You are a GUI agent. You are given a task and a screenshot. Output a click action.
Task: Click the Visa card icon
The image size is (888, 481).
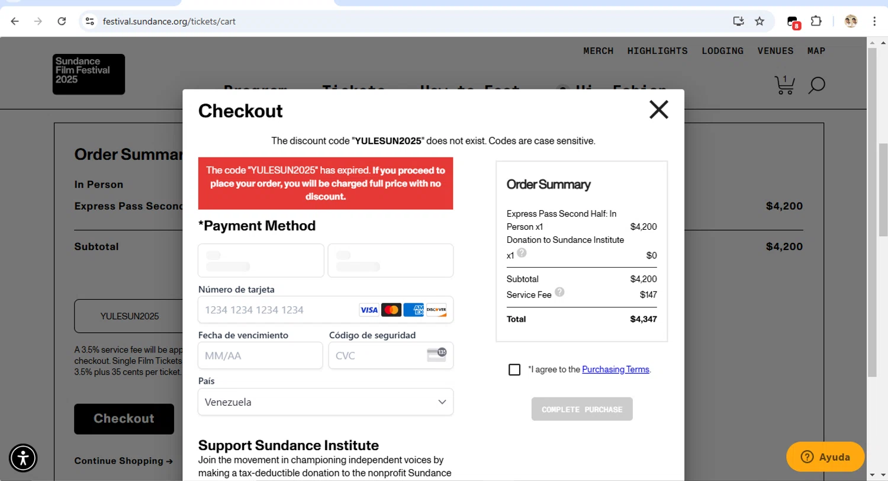[369, 310]
